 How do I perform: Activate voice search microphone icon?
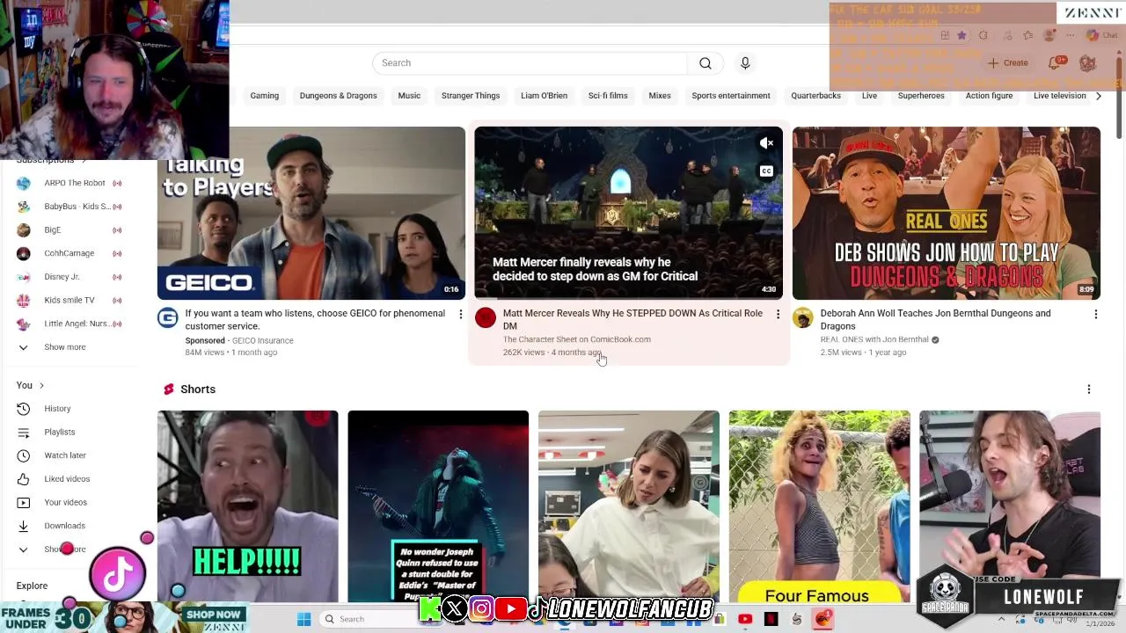click(745, 63)
